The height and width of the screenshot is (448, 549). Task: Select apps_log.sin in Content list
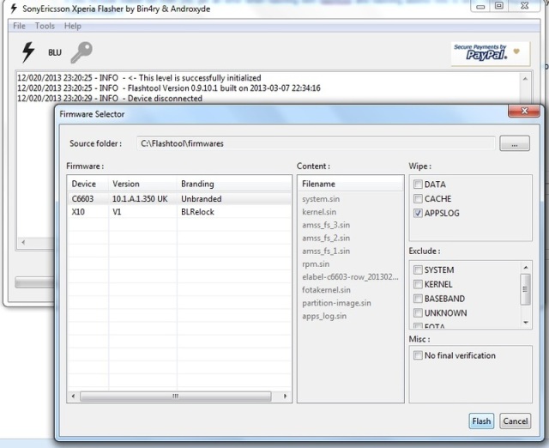324,316
